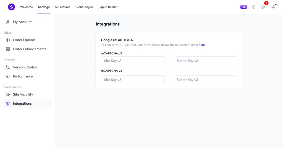Click the Secret Key v3 field
This screenshot has width=283, height=148.
(x=205, y=80)
